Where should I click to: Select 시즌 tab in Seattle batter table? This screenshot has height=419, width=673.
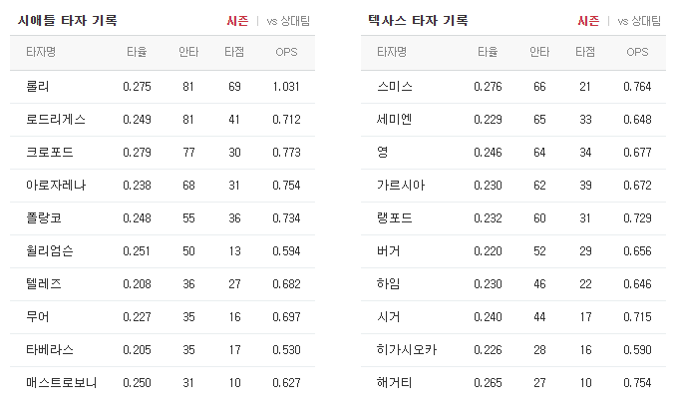point(237,20)
